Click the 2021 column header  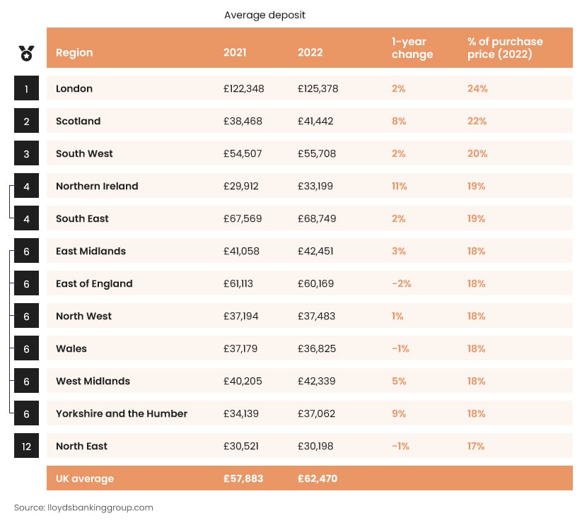coord(235,52)
